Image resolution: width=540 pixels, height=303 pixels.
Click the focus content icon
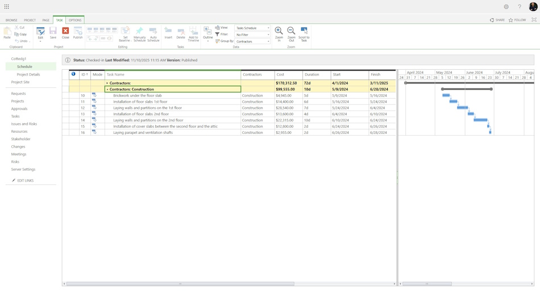(x=534, y=20)
